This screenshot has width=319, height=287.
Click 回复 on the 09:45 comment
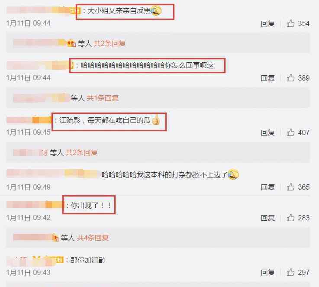(268, 132)
